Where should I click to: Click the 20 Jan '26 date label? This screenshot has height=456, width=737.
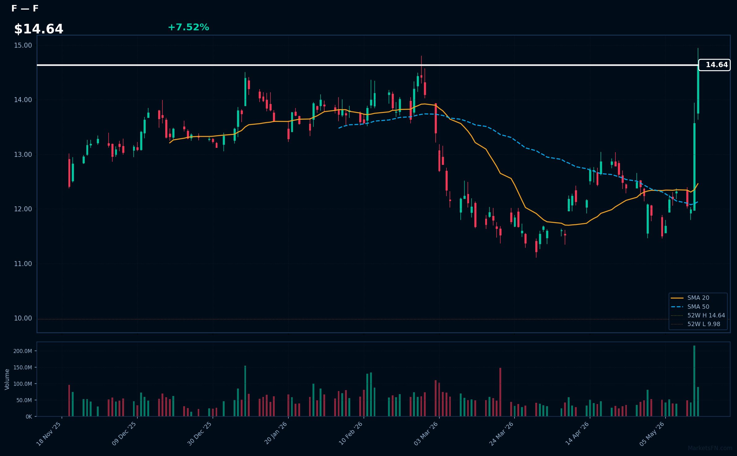[275, 434]
